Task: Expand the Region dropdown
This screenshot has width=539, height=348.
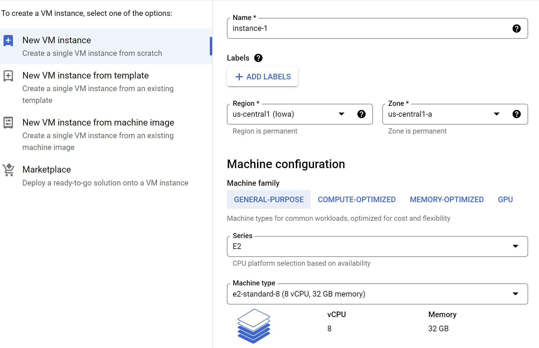Action: pyautogui.click(x=341, y=114)
